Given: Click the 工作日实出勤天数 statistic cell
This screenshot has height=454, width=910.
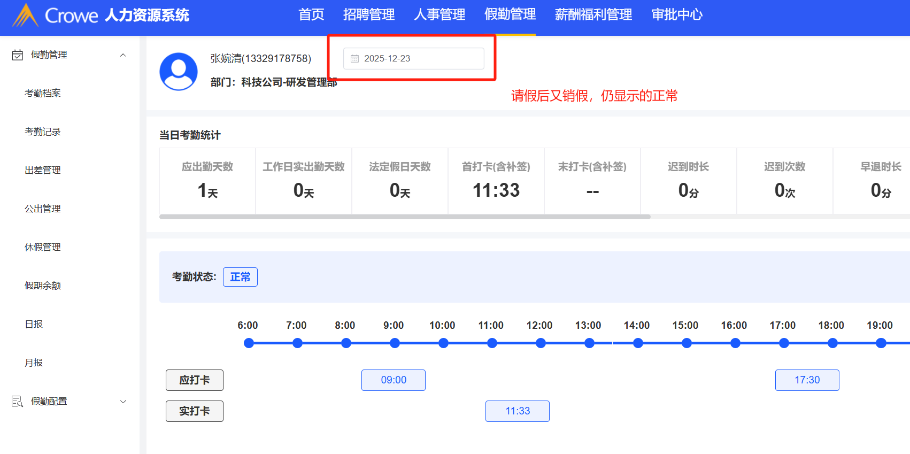Looking at the screenshot, I should click(304, 181).
